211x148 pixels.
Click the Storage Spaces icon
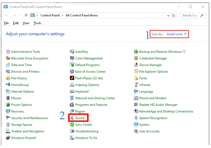pyautogui.click(x=8, y=125)
